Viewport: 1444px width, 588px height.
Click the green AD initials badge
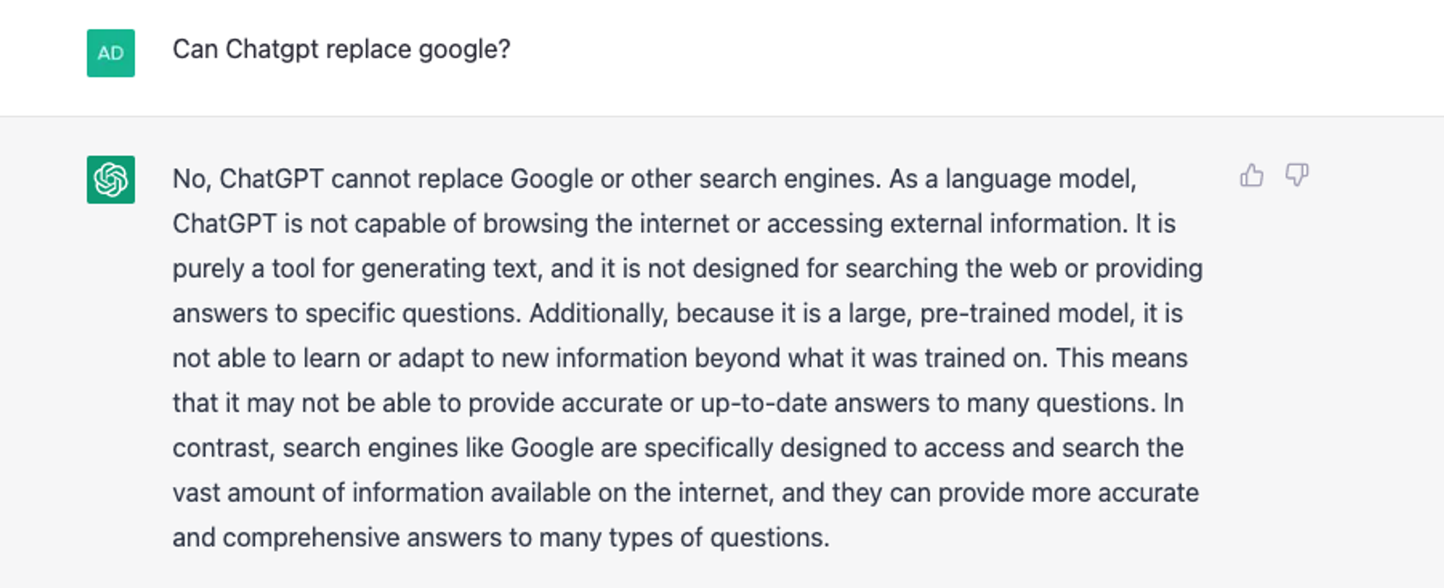pyautogui.click(x=110, y=51)
